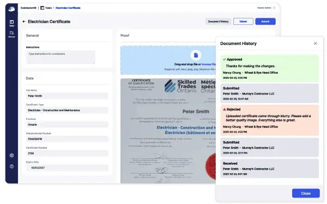The width and height of the screenshot is (327, 204).
Task: Open settings gear in the sidebar
Action: [11, 155]
